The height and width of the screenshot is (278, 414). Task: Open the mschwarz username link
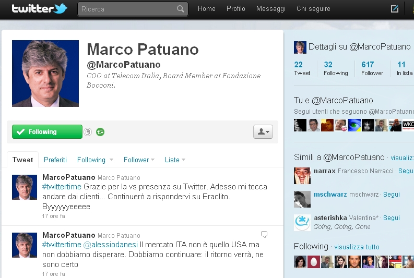pyautogui.click(x=330, y=195)
